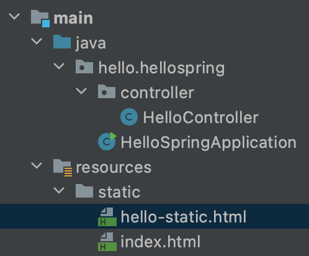Screen dimensions: 309x256
Task: Collapse the resources folder chevron
Action: point(37,166)
